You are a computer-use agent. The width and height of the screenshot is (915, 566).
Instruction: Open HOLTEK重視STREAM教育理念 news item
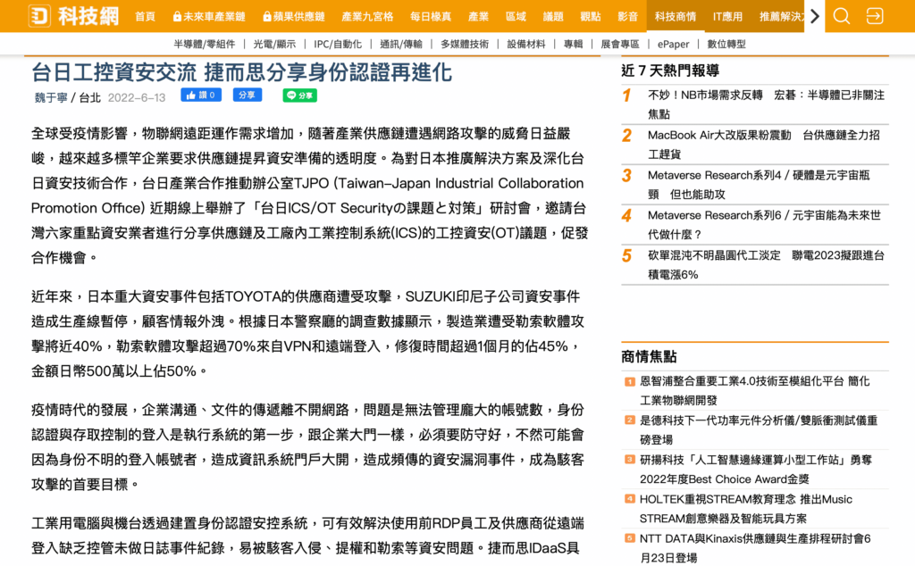click(746, 509)
